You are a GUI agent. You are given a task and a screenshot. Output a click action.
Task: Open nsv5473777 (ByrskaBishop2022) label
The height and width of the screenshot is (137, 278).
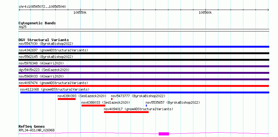(x=138, y=96)
